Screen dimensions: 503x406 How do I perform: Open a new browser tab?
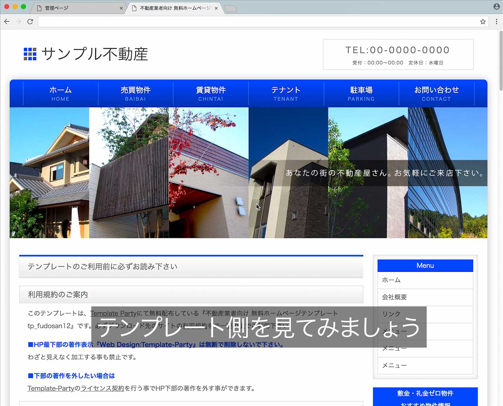pos(230,9)
